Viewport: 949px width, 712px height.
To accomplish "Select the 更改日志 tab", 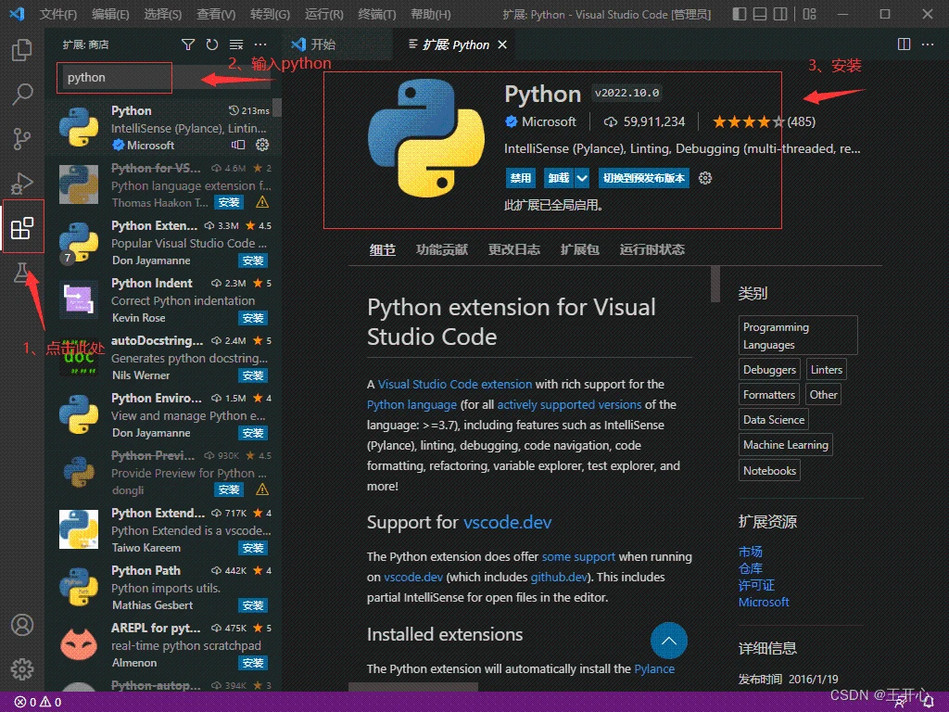I will pyautogui.click(x=513, y=249).
